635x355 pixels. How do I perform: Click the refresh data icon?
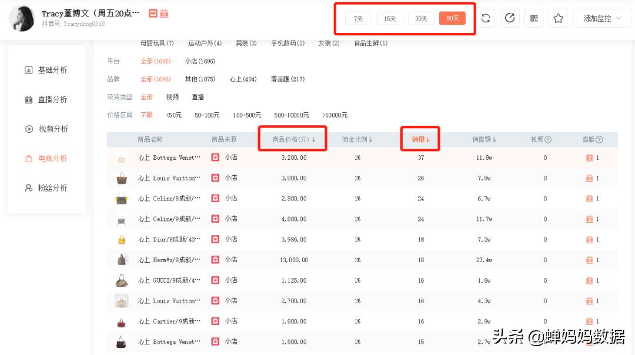click(486, 18)
